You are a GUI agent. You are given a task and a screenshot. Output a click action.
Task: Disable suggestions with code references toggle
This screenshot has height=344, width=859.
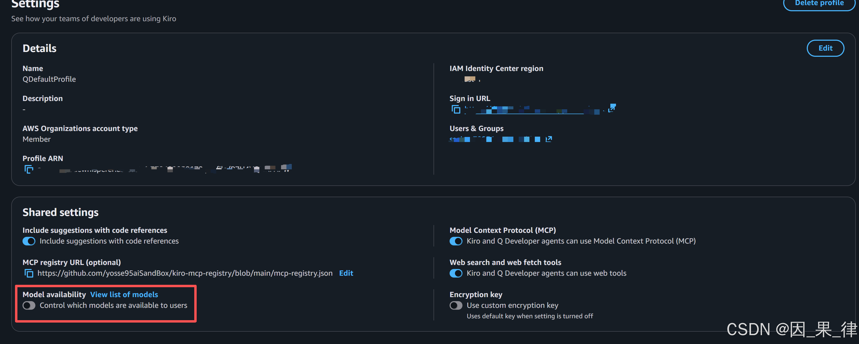point(29,241)
